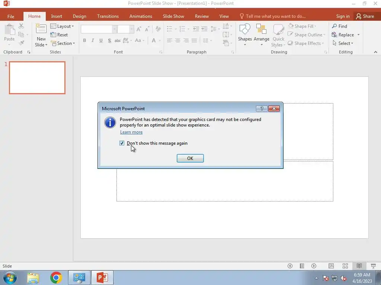
Task: Click the Cut scissors icon
Action: point(21,26)
